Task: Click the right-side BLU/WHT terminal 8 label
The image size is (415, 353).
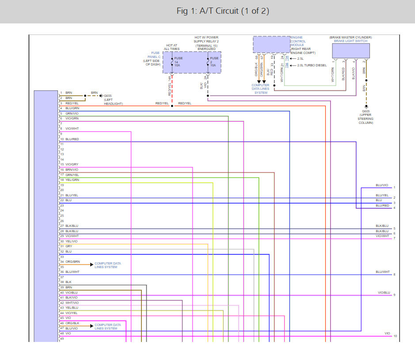Action: tap(383, 272)
